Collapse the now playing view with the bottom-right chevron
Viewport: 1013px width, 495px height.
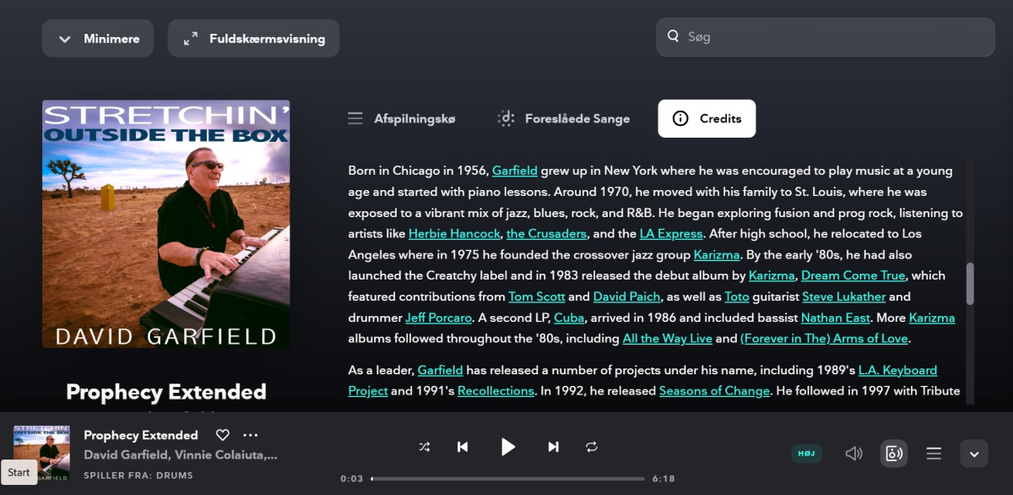point(974,454)
